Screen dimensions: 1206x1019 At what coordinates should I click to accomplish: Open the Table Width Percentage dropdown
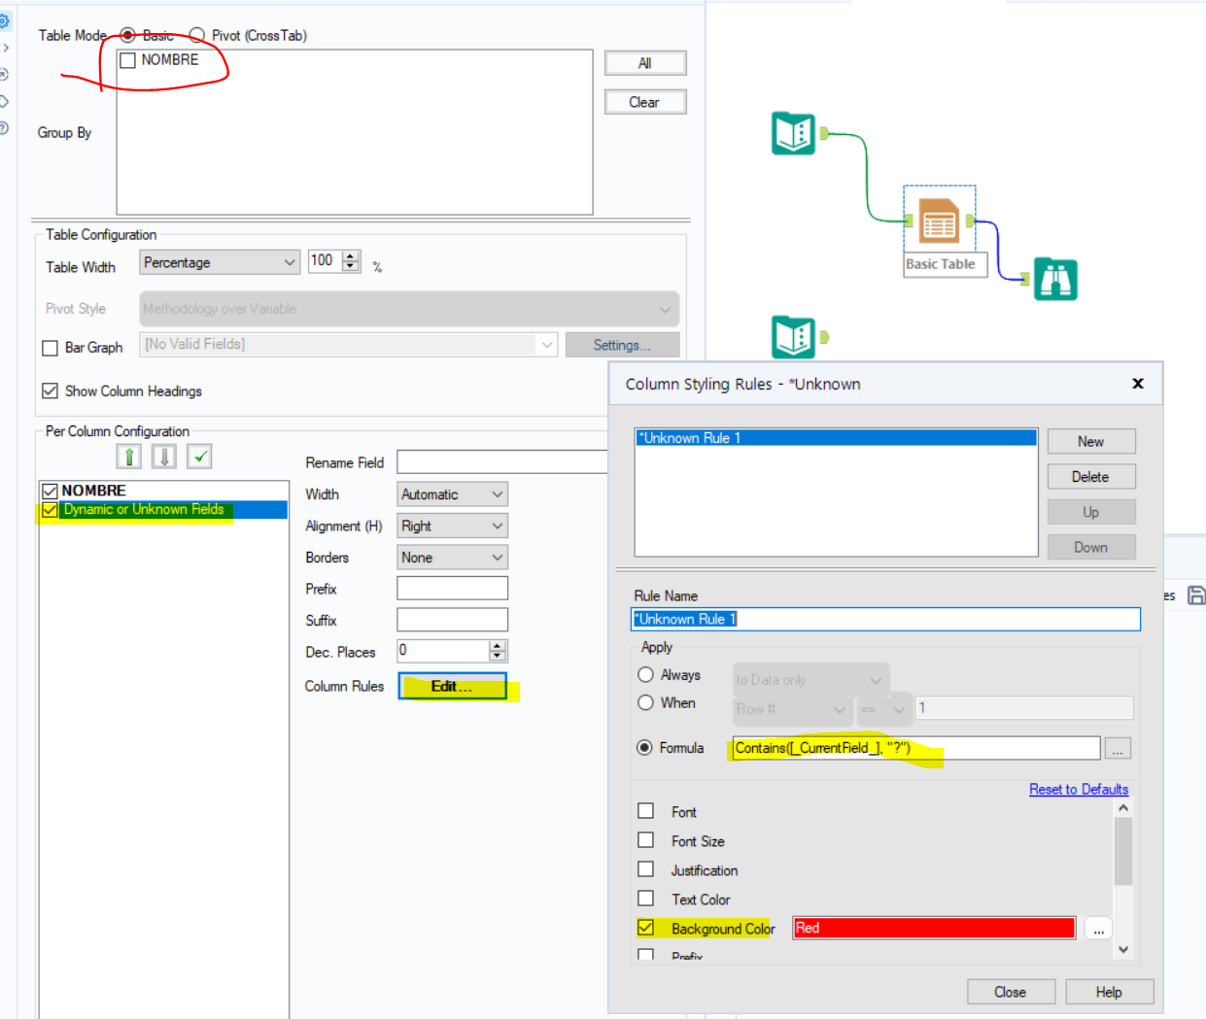(x=219, y=262)
